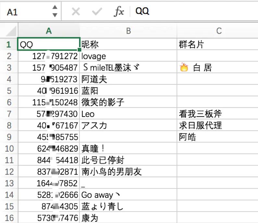Viewport: 258px width, 223px height.
Task: Click the 阿道夫 cell
Action: 128,79
